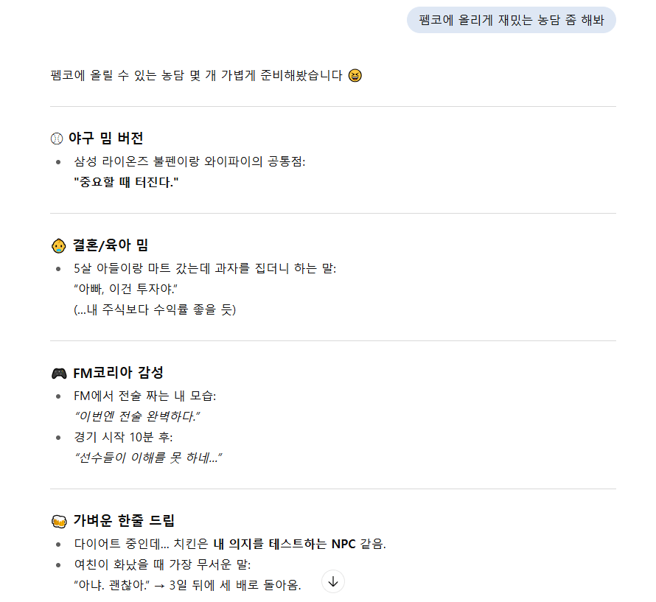Click the heading 야구 밈 버전
656x602 pixels.
(x=106, y=138)
